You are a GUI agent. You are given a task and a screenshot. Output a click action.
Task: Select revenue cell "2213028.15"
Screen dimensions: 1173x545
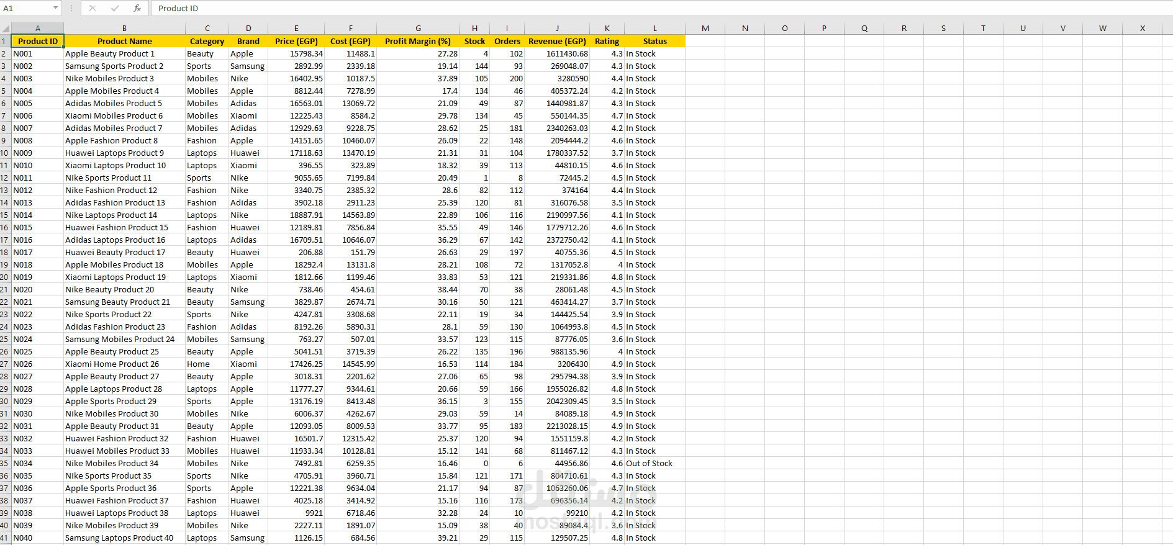tap(557, 426)
